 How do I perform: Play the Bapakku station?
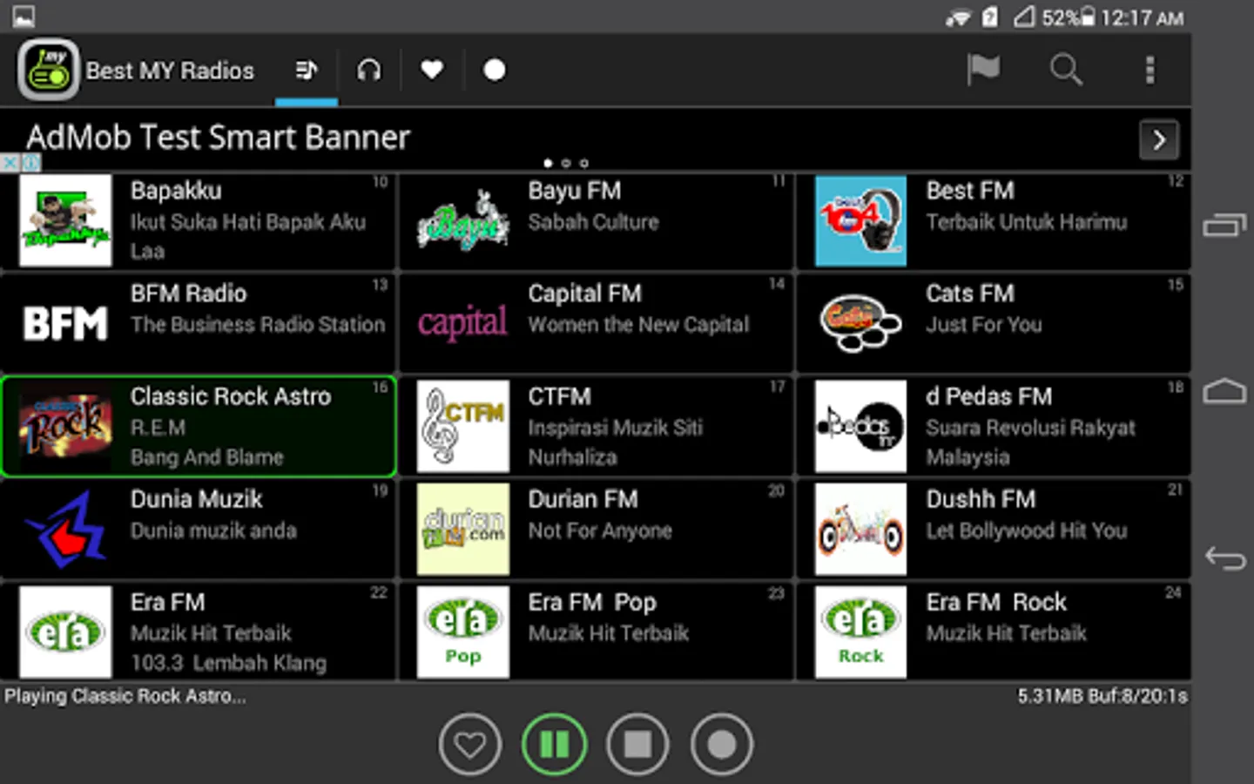point(199,220)
